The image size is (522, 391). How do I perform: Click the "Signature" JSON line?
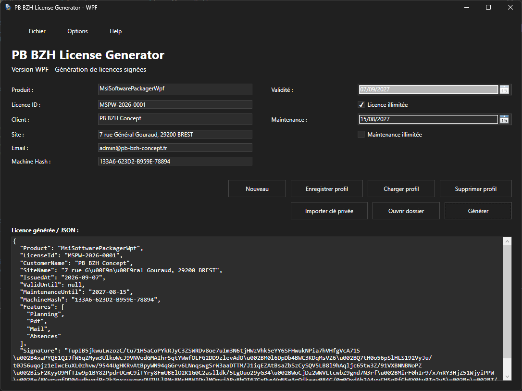click(190, 351)
